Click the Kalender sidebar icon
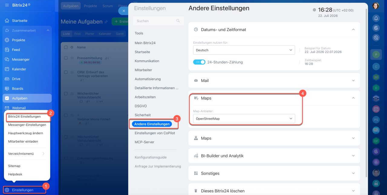The height and width of the screenshot is (195, 387). [7, 69]
